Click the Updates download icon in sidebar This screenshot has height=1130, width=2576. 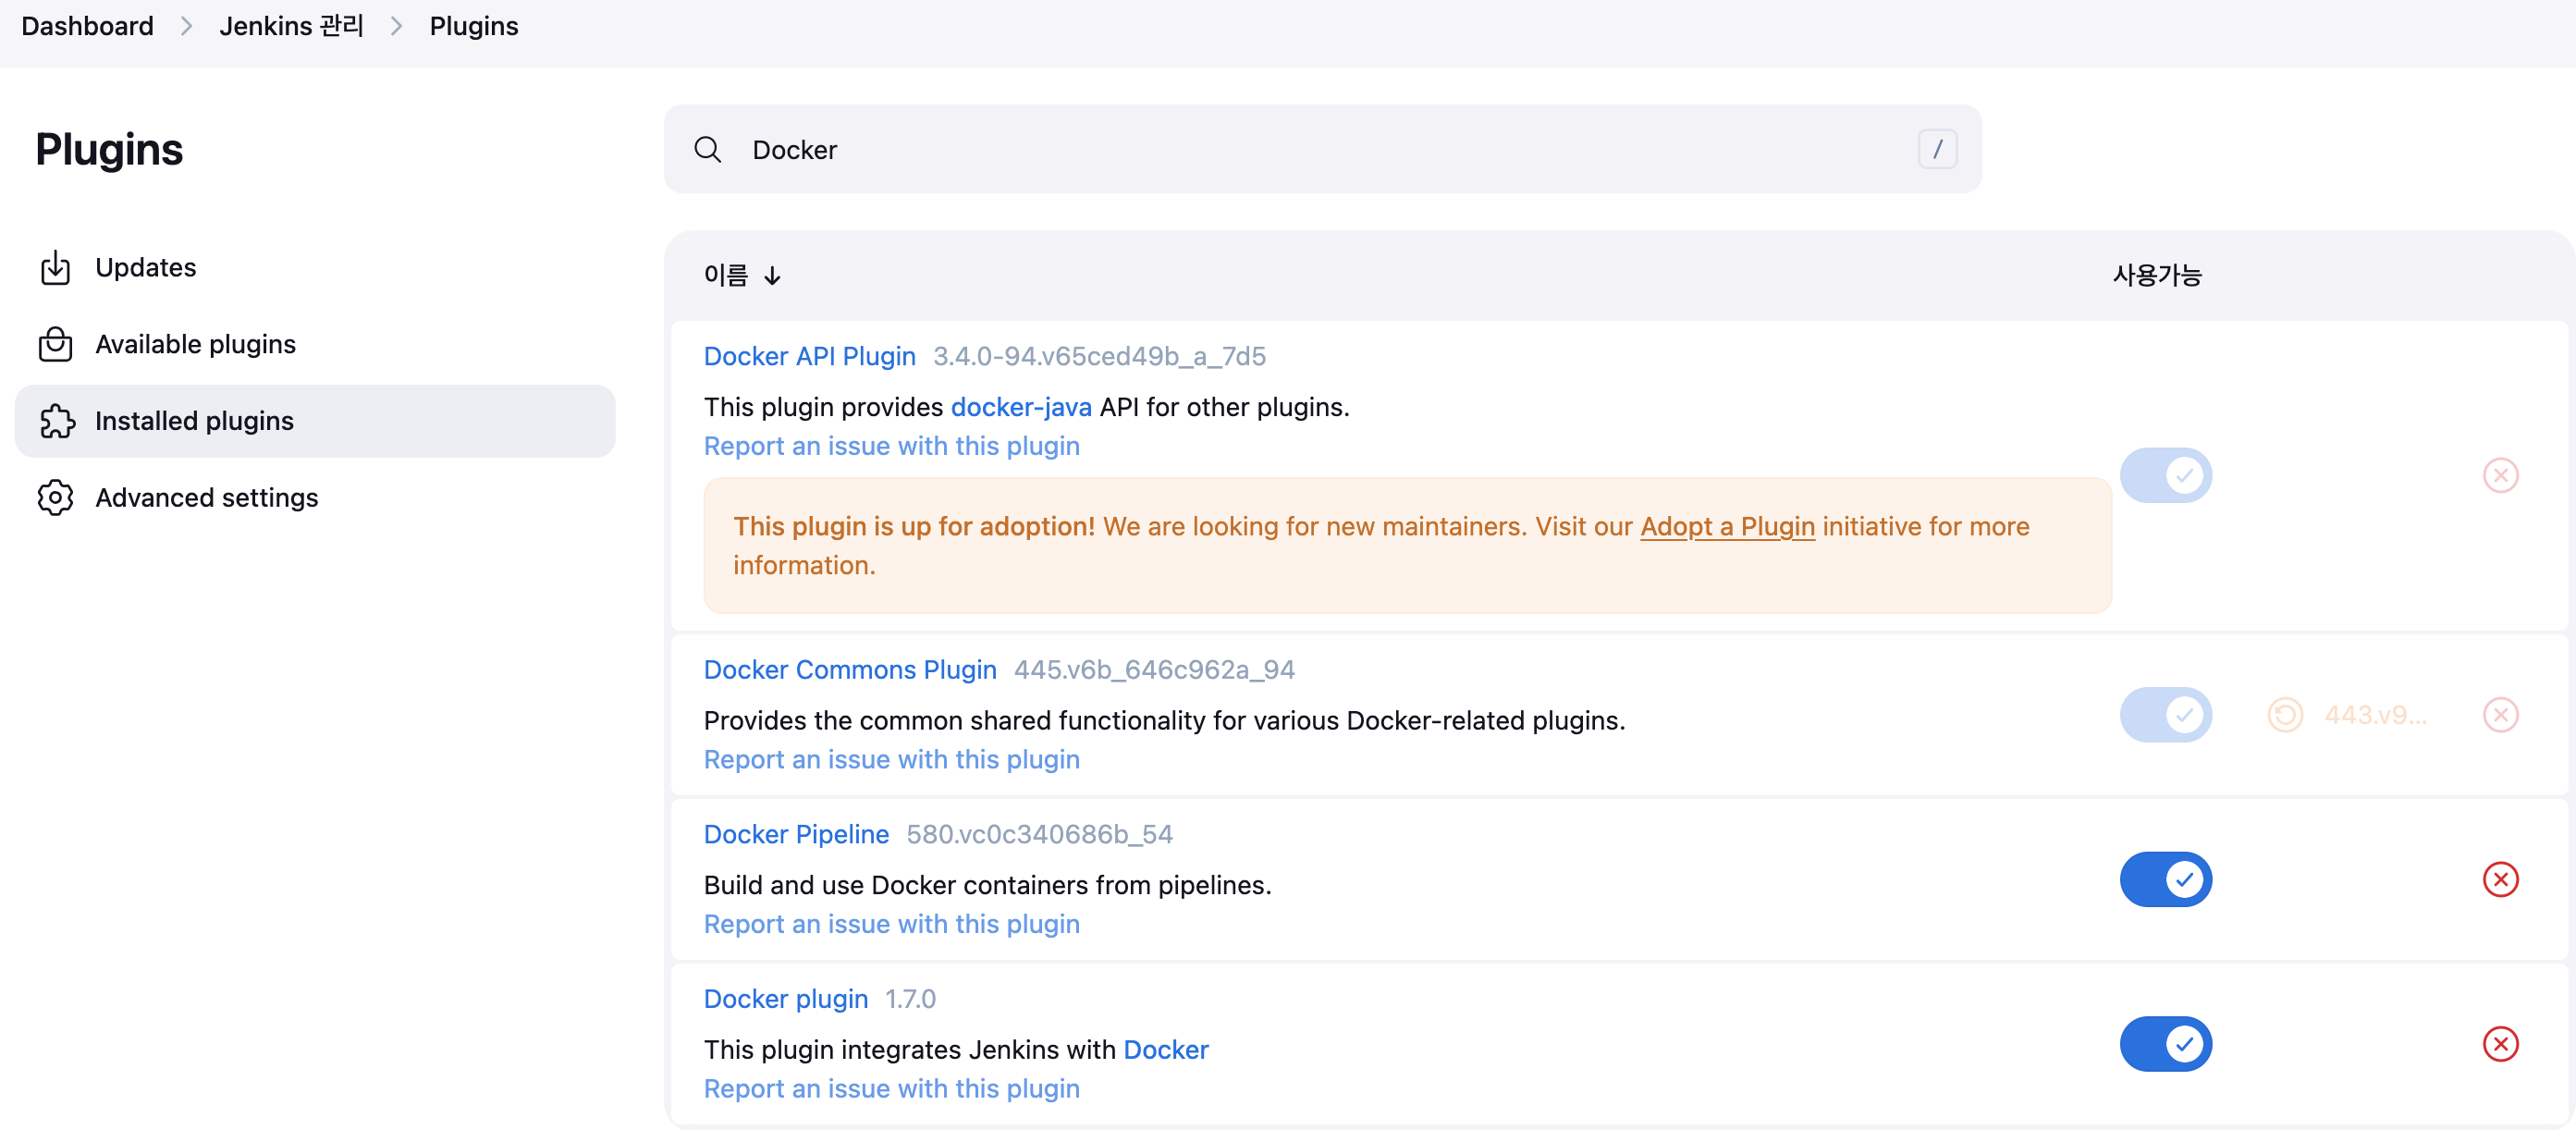(x=55, y=268)
